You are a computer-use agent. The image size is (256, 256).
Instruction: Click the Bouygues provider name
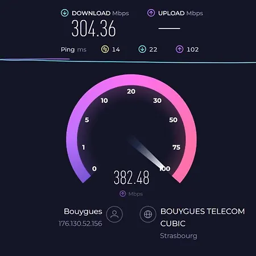83,212
